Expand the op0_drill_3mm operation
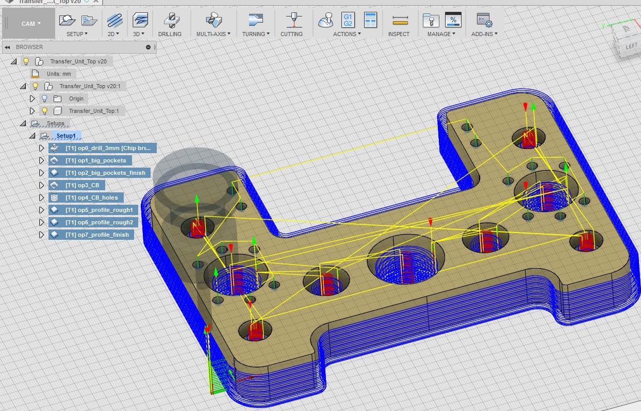Viewport: 641px width, 411px height. click(x=42, y=148)
